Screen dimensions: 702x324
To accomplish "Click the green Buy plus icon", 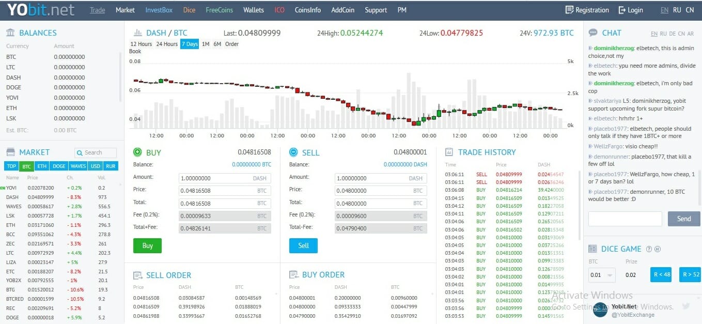I will tap(137, 152).
